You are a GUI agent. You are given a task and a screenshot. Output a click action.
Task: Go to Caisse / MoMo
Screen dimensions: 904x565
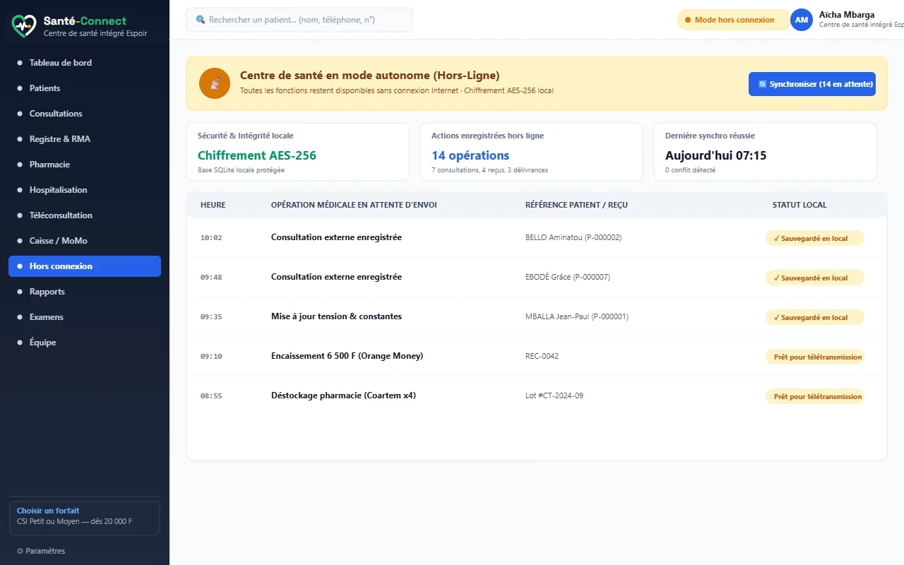point(85,241)
